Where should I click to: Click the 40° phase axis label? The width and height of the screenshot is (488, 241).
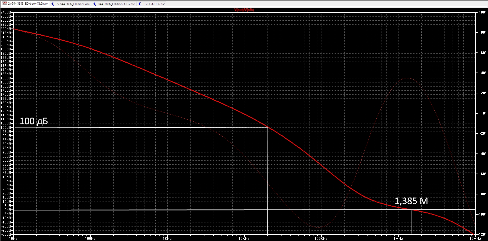(483, 73)
